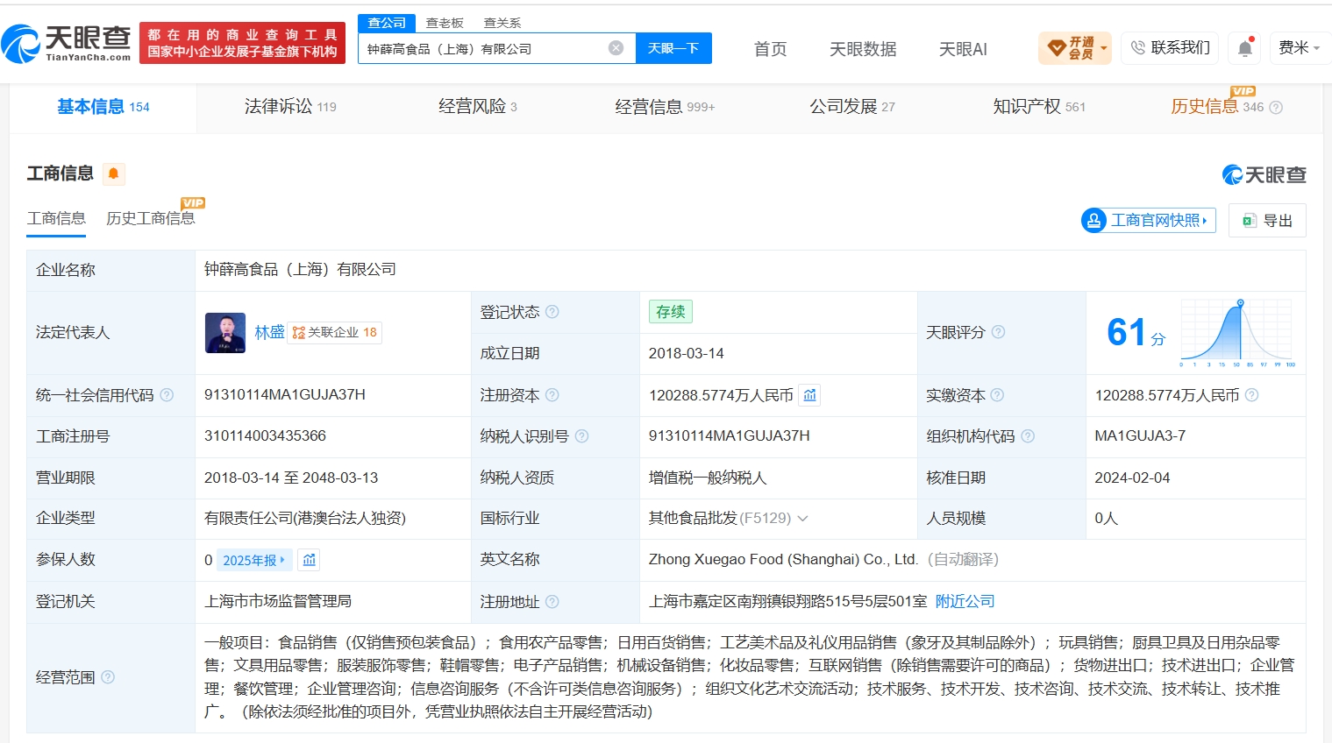The width and height of the screenshot is (1332, 743).
Task: Click 关联企业 18 badge
Action: 335,333
